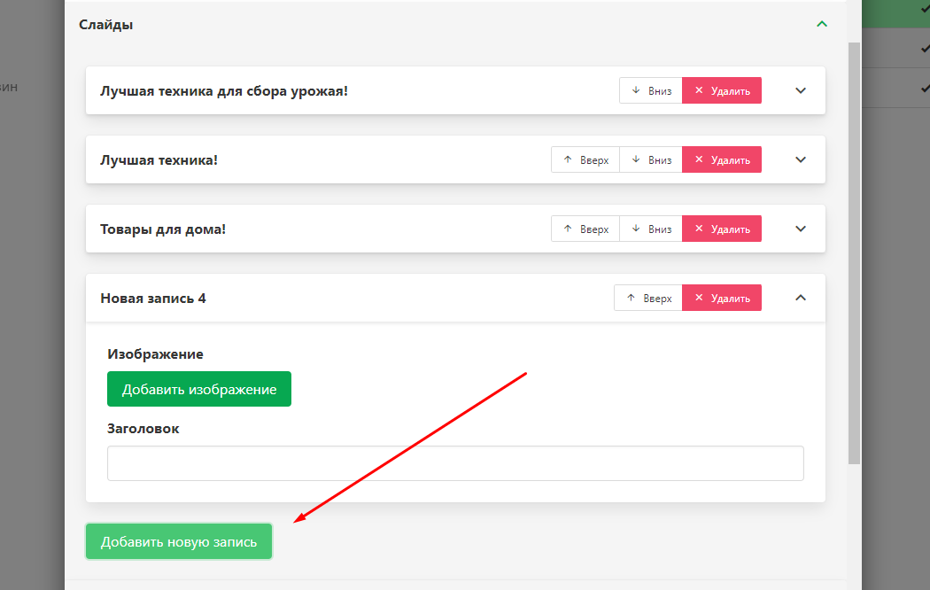
Task: Delete 'Лучшая техника для сбора урожая!' slide
Action: click(722, 90)
